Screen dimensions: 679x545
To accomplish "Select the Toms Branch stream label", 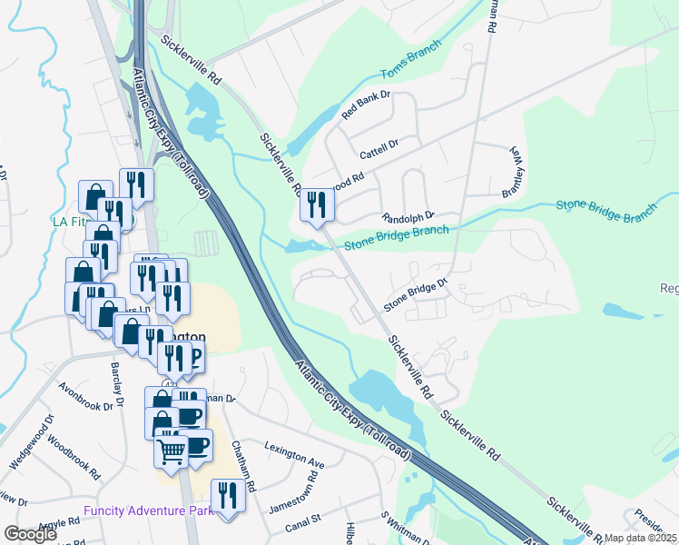I will 411,59.
